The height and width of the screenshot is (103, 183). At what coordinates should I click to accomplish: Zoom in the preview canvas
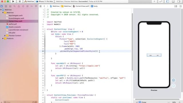coord(180,102)
